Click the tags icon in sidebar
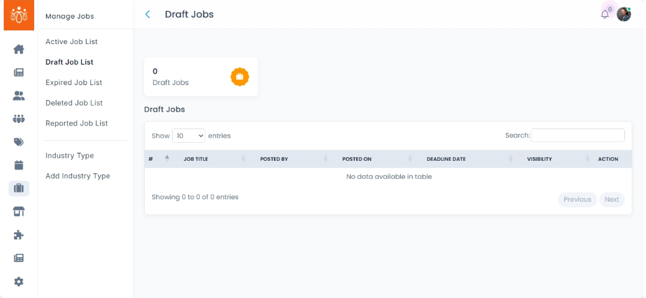The width and height of the screenshot is (646, 298). (x=19, y=142)
